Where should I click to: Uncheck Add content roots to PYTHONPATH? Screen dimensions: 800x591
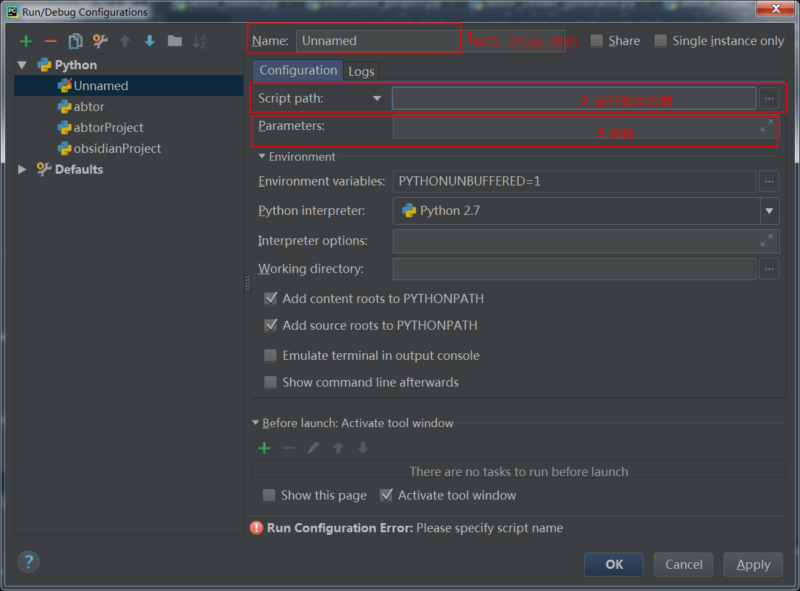tap(270, 298)
